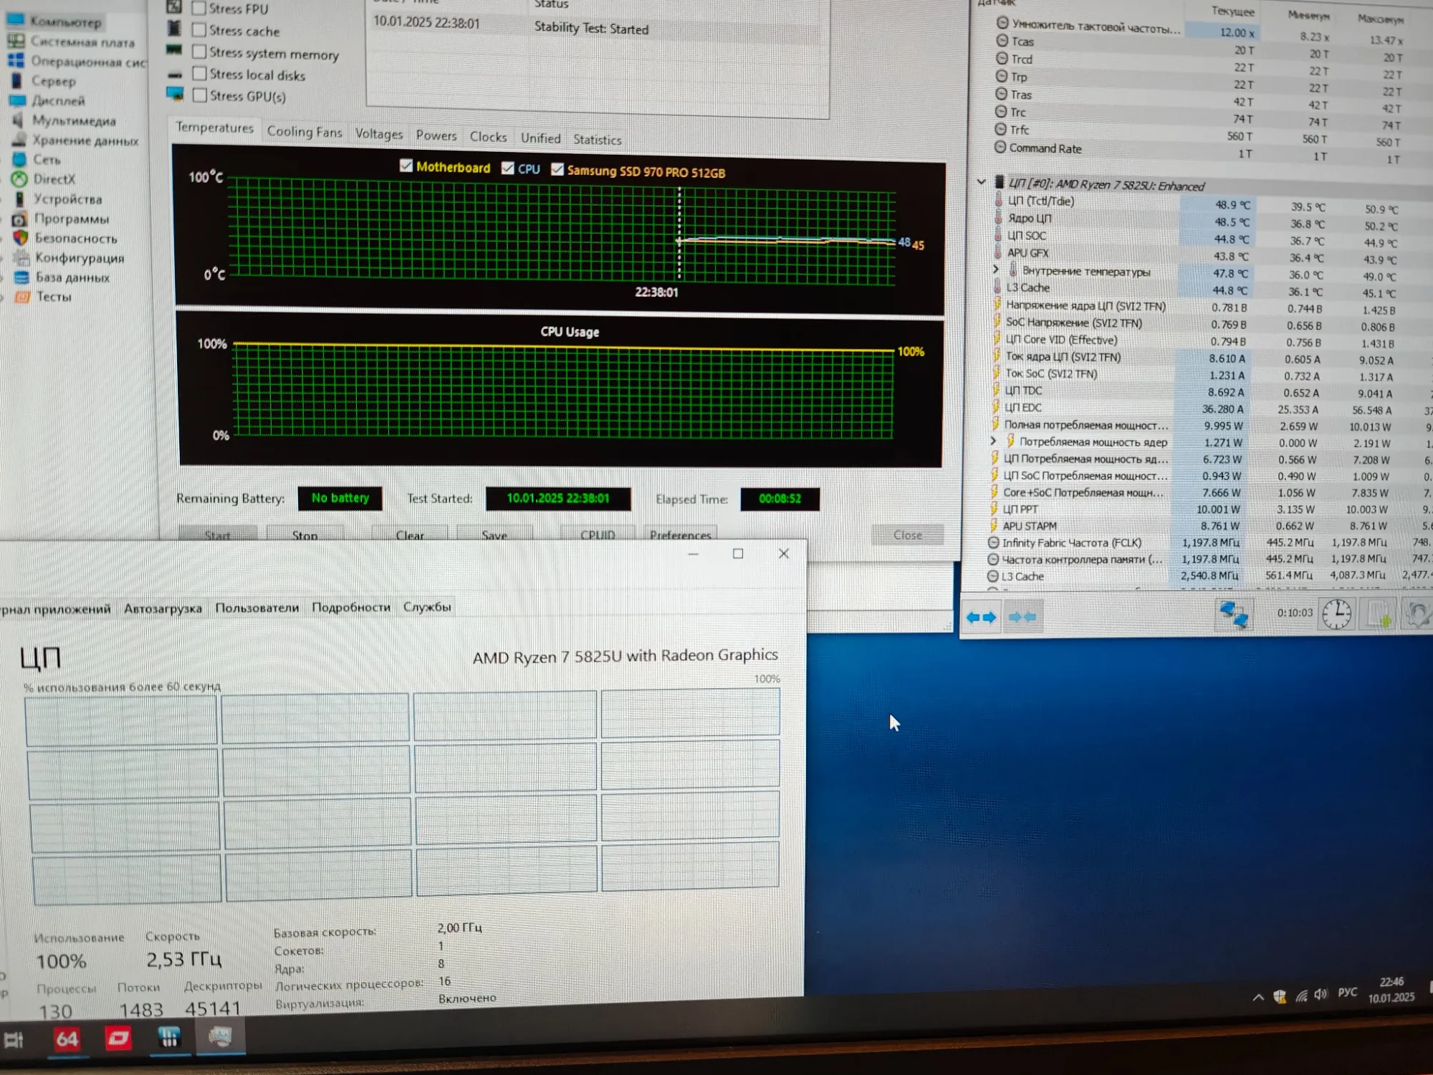
Task: Open the Автозагрузка tab in Task Manager
Action: [x=163, y=608]
